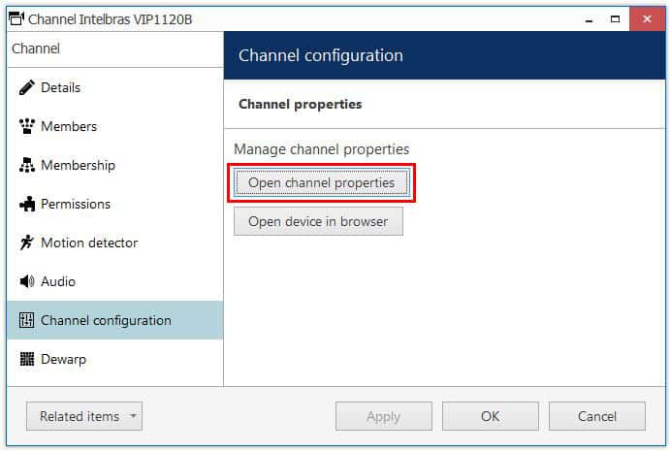Confirm with the OK button
670x452 pixels.
pyautogui.click(x=490, y=417)
